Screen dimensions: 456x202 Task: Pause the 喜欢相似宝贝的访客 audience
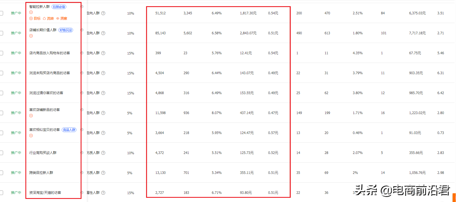(31, 136)
